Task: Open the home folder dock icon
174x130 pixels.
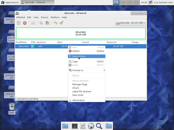Action: [109, 126]
